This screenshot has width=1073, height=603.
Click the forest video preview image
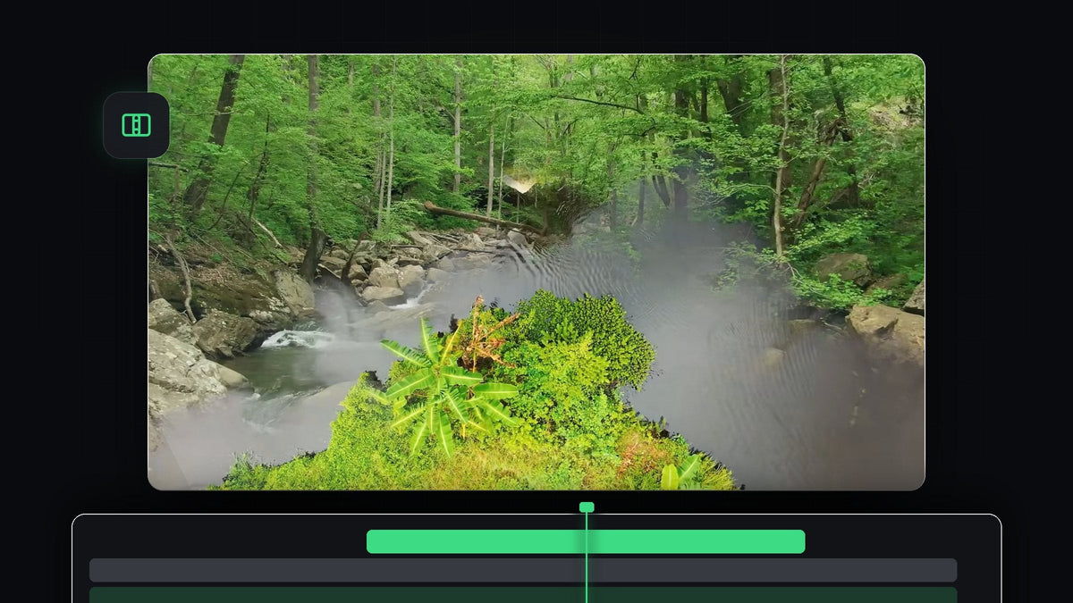coord(536,272)
